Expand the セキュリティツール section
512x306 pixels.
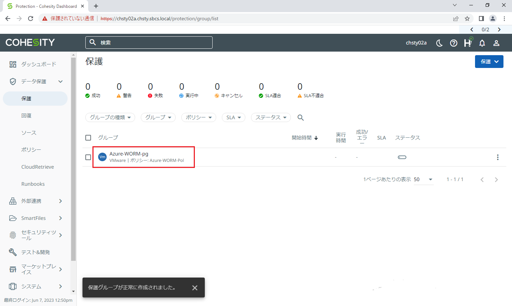[x=60, y=235]
